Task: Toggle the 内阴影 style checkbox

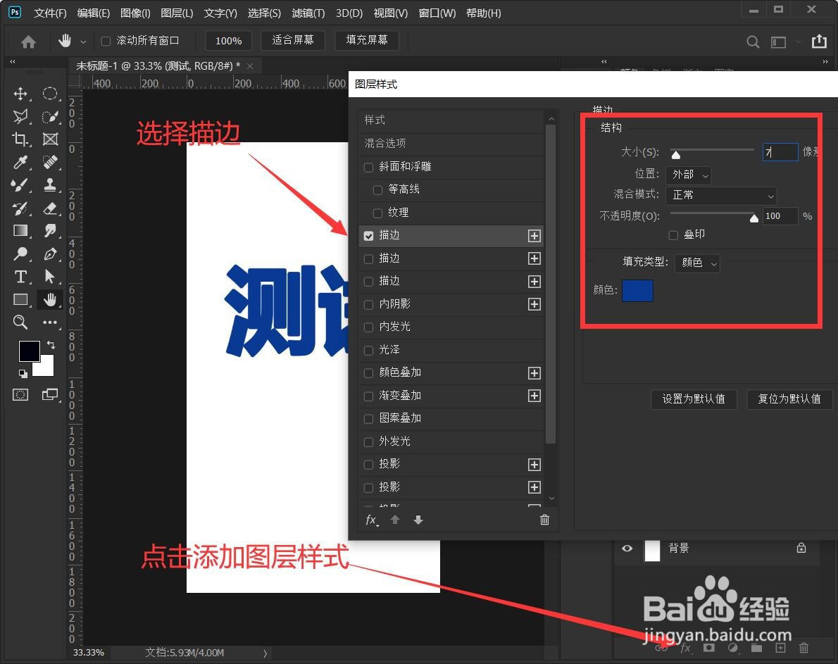Action: pos(368,304)
